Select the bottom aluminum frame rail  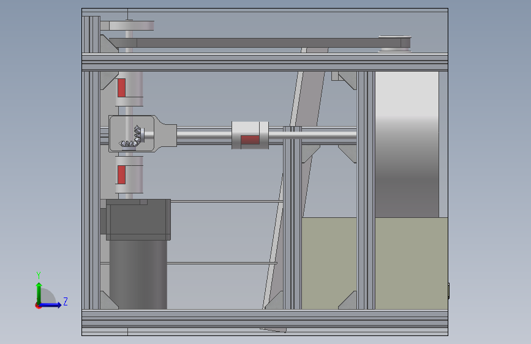pos(265,318)
